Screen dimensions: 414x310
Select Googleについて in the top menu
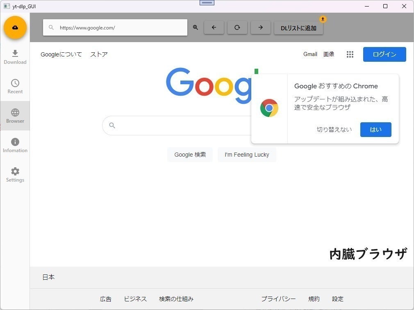pos(61,54)
